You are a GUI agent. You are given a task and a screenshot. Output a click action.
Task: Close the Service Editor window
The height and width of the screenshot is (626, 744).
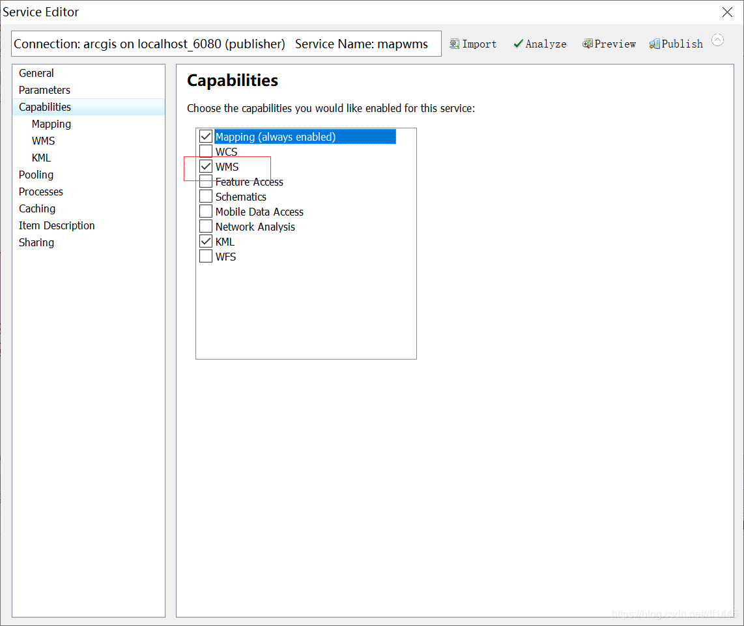pos(727,12)
